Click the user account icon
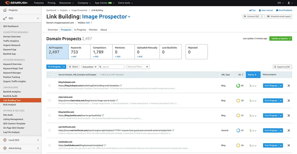The height and width of the screenshot is (154, 297). pyautogui.click(x=289, y=3)
